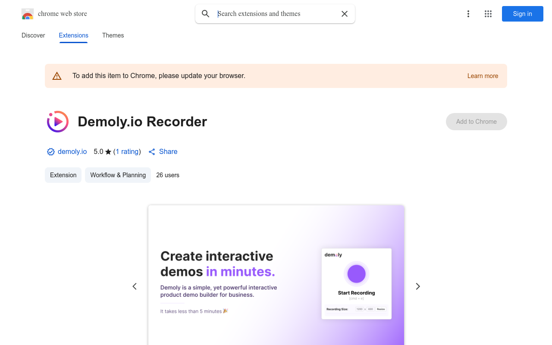This screenshot has height=345, width=552.
Task: Open the Google apps grid icon
Action: (488, 14)
